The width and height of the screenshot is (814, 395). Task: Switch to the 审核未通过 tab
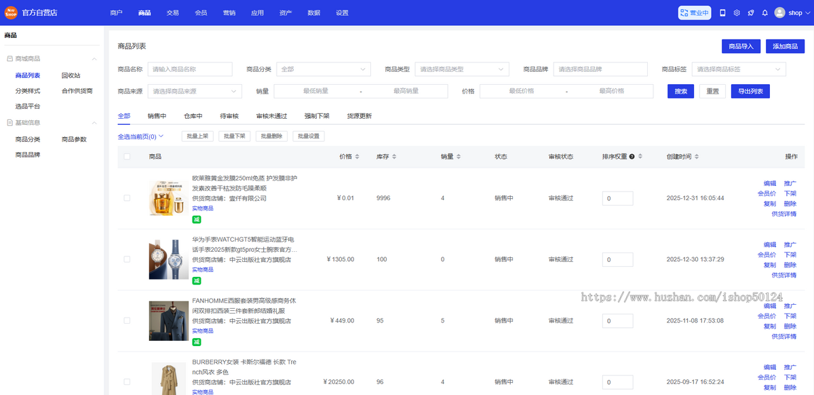271,116
